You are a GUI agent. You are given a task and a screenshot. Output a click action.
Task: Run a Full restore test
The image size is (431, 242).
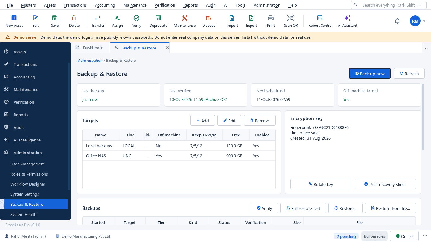(303, 208)
